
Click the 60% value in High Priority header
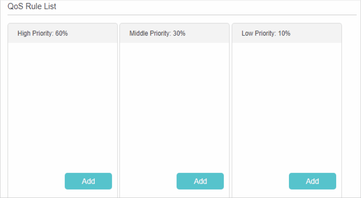coord(61,33)
